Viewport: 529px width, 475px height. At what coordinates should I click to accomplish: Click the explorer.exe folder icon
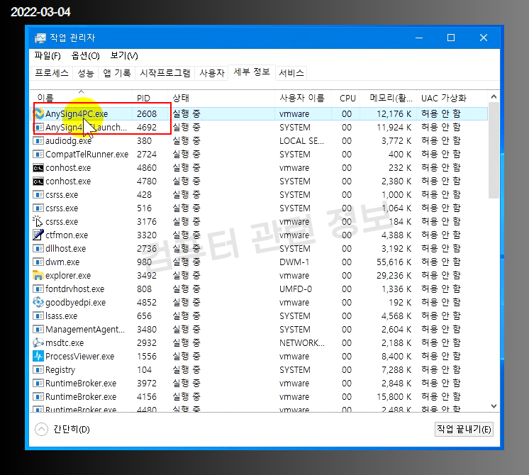(x=38, y=275)
